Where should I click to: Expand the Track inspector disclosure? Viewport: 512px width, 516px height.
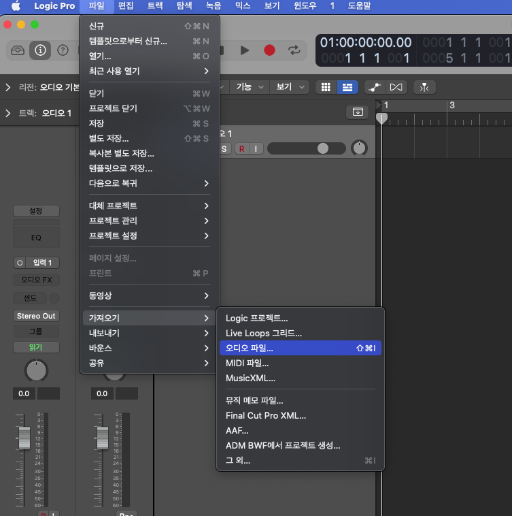click(x=8, y=113)
